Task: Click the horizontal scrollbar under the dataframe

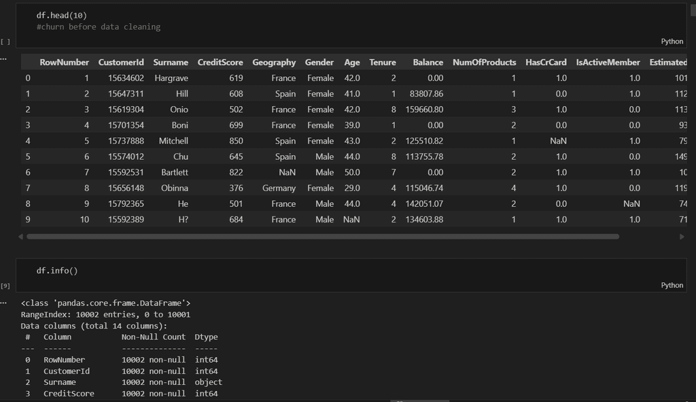Action: [x=322, y=237]
